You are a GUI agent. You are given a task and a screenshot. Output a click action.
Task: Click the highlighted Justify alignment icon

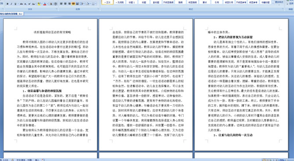(x=73, y=4)
